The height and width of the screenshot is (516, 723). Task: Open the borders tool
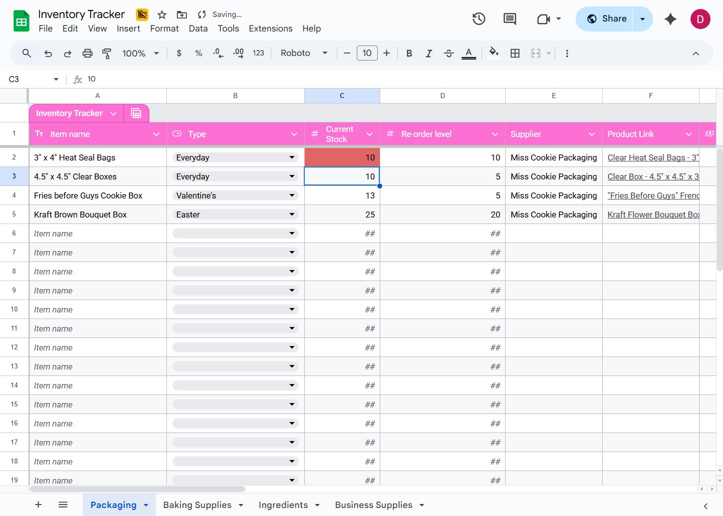[515, 53]
